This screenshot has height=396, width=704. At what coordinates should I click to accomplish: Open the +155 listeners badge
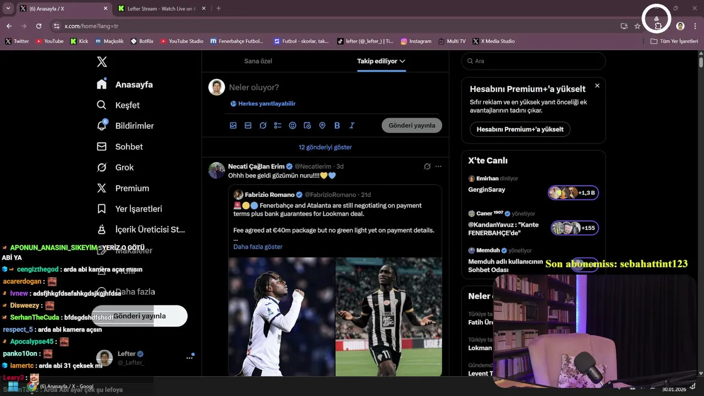pyautogui.click(x=575, y=228)
